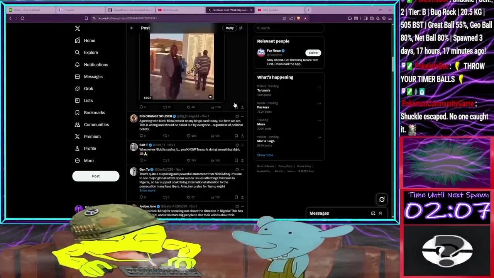The height and width of the screenshot is (278, 494).
Task: Open reply sort filter icon
Action: 240,28
